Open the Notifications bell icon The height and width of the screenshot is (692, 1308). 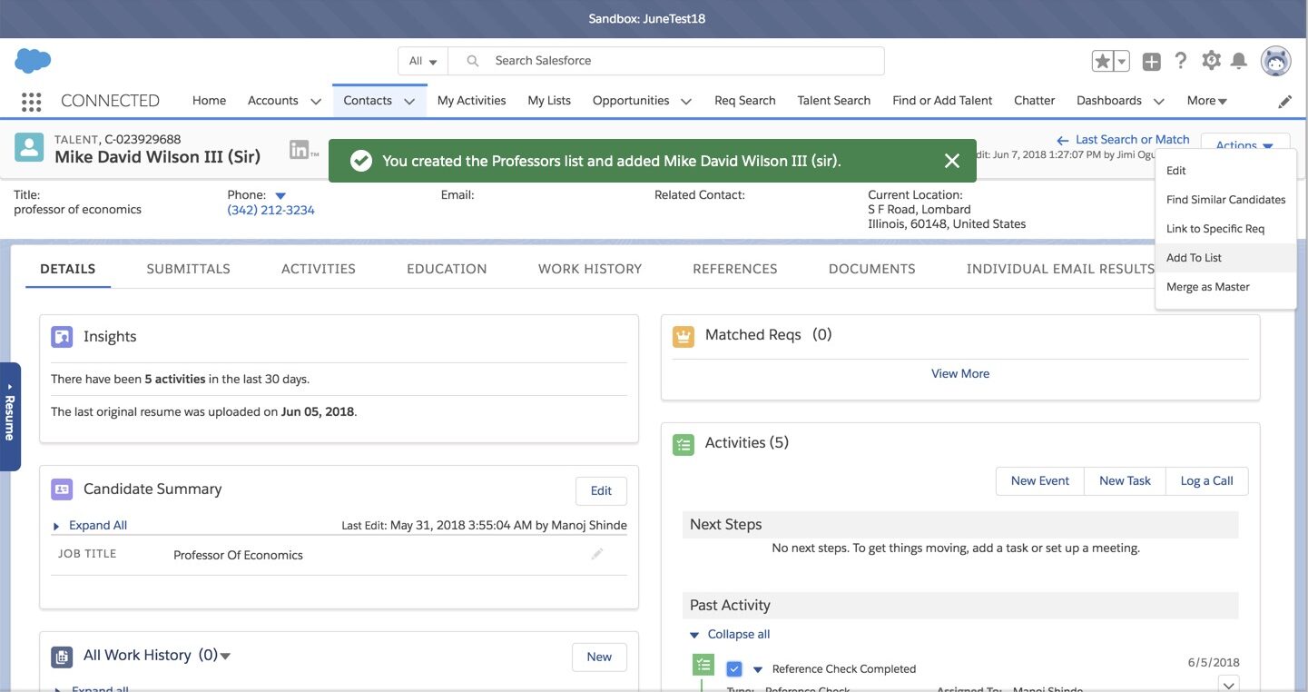[x=1239, y=61]
